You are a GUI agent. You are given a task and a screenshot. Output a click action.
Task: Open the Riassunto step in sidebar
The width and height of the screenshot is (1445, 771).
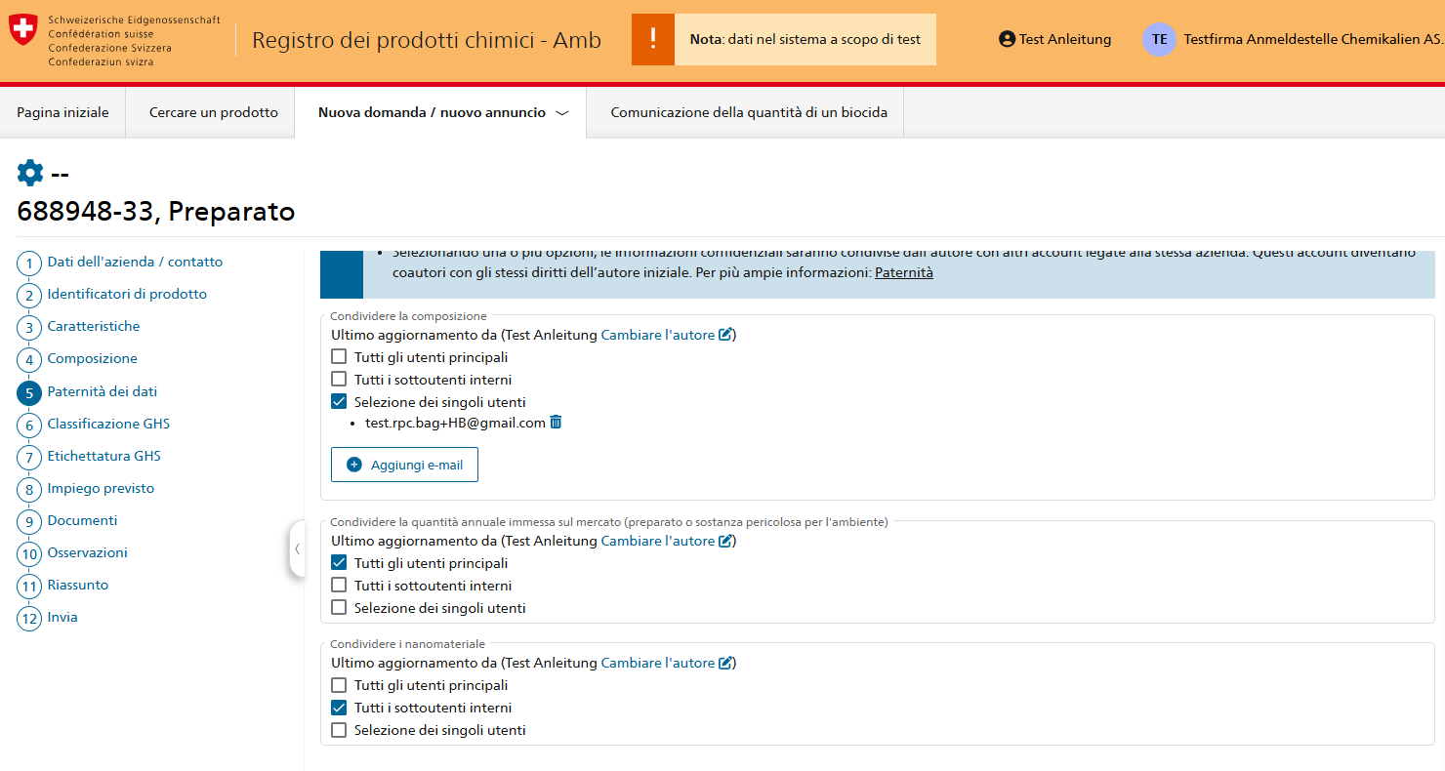pos(78,586)
